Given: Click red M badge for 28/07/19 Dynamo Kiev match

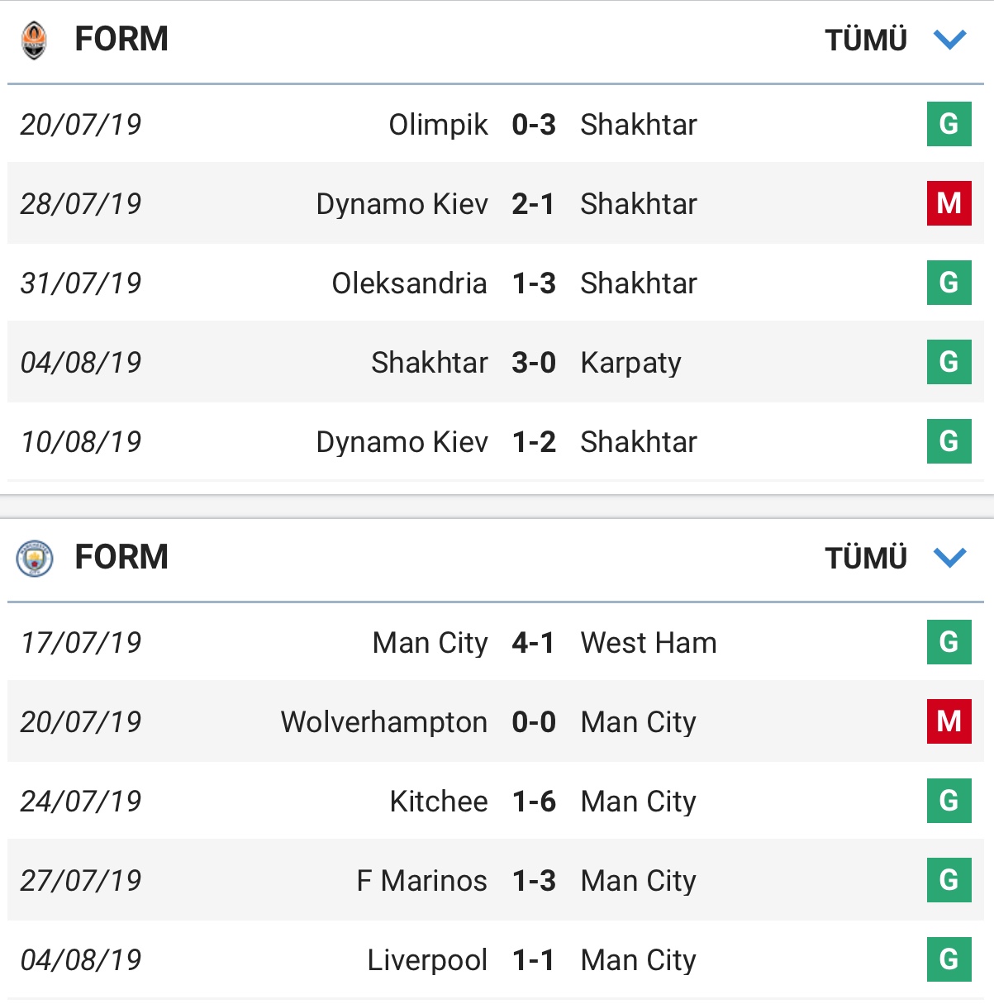Looking at the screenshot, I should (x=949, y=203).
